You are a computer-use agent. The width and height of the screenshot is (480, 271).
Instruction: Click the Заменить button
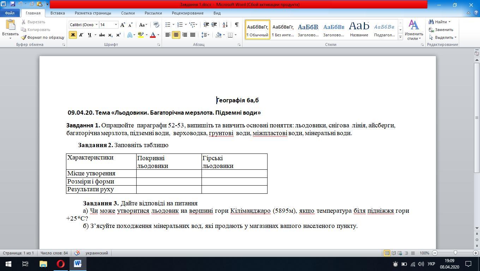(x=441, y=30)
